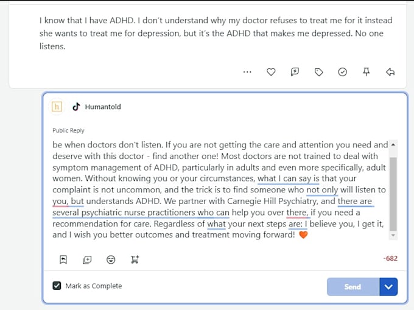Click the reply arrow icon
This screenshot has height=310, width=414.
point(390,72)
